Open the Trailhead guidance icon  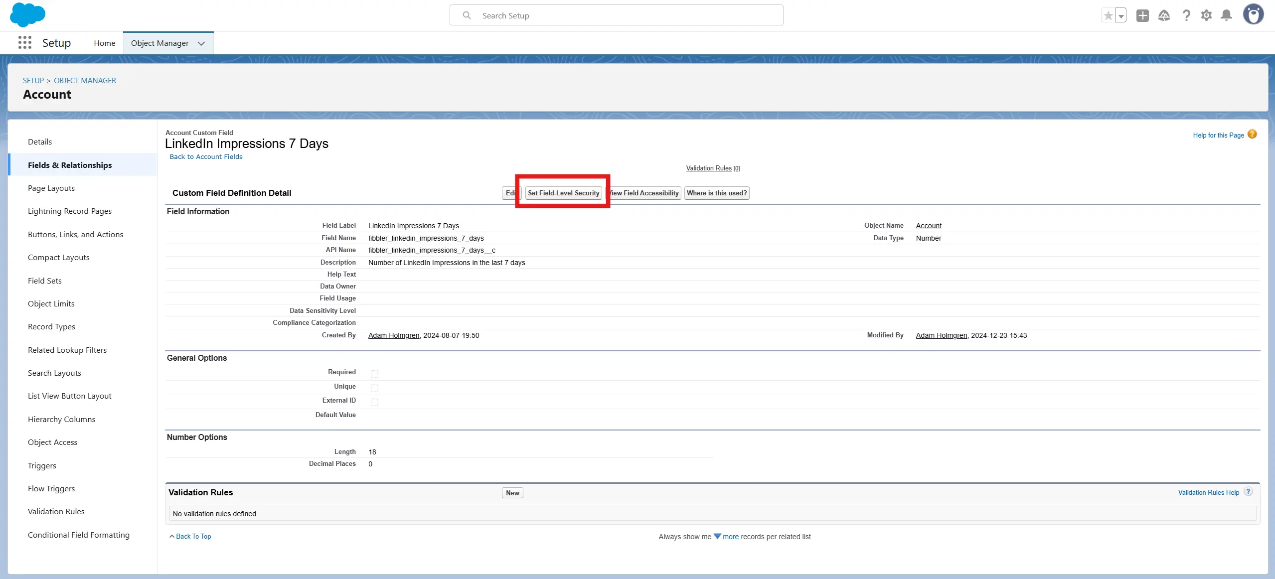(x=1164, y=16)
